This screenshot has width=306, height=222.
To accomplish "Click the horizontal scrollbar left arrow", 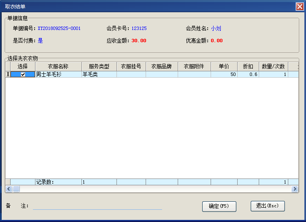I will coord(8,189).
